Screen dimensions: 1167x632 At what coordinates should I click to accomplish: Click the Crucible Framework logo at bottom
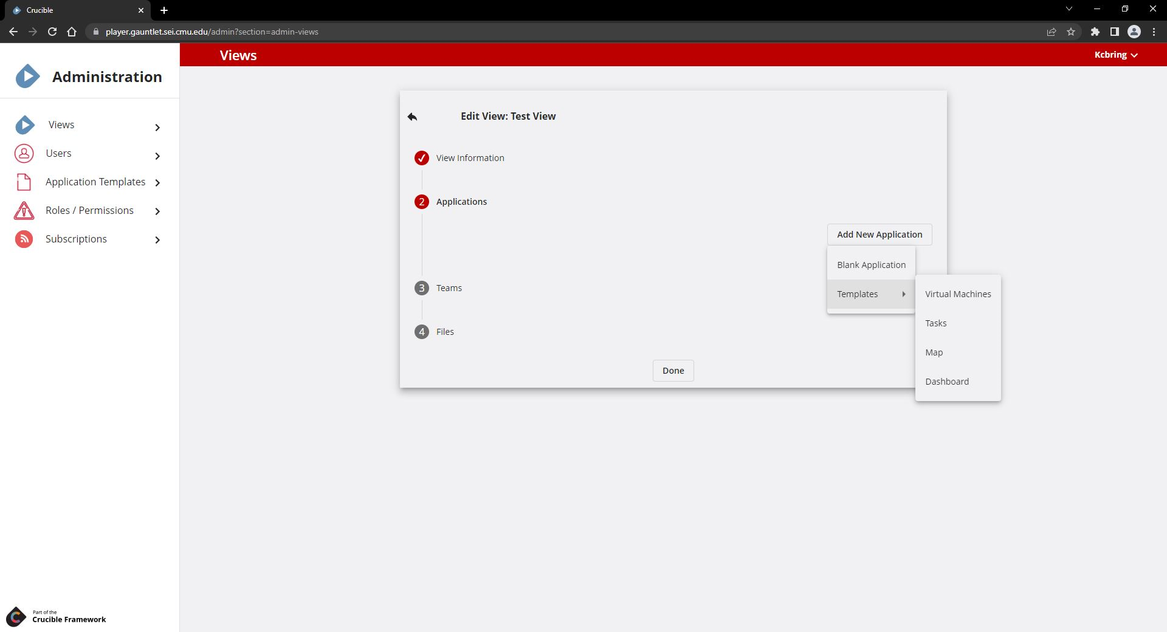coord(18,617)
